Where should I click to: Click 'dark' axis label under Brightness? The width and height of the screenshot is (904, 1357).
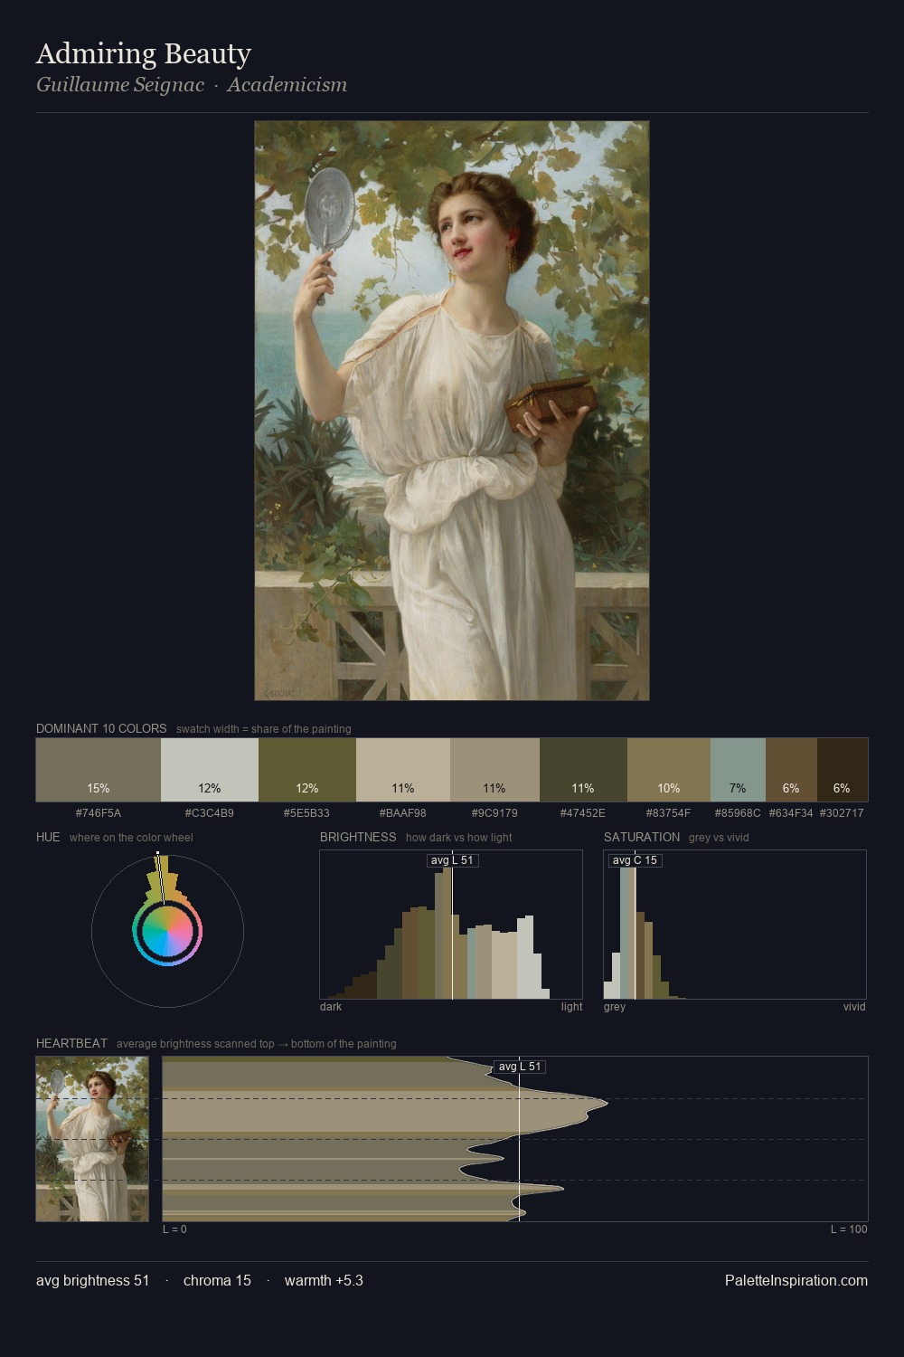coord(331,1007)
